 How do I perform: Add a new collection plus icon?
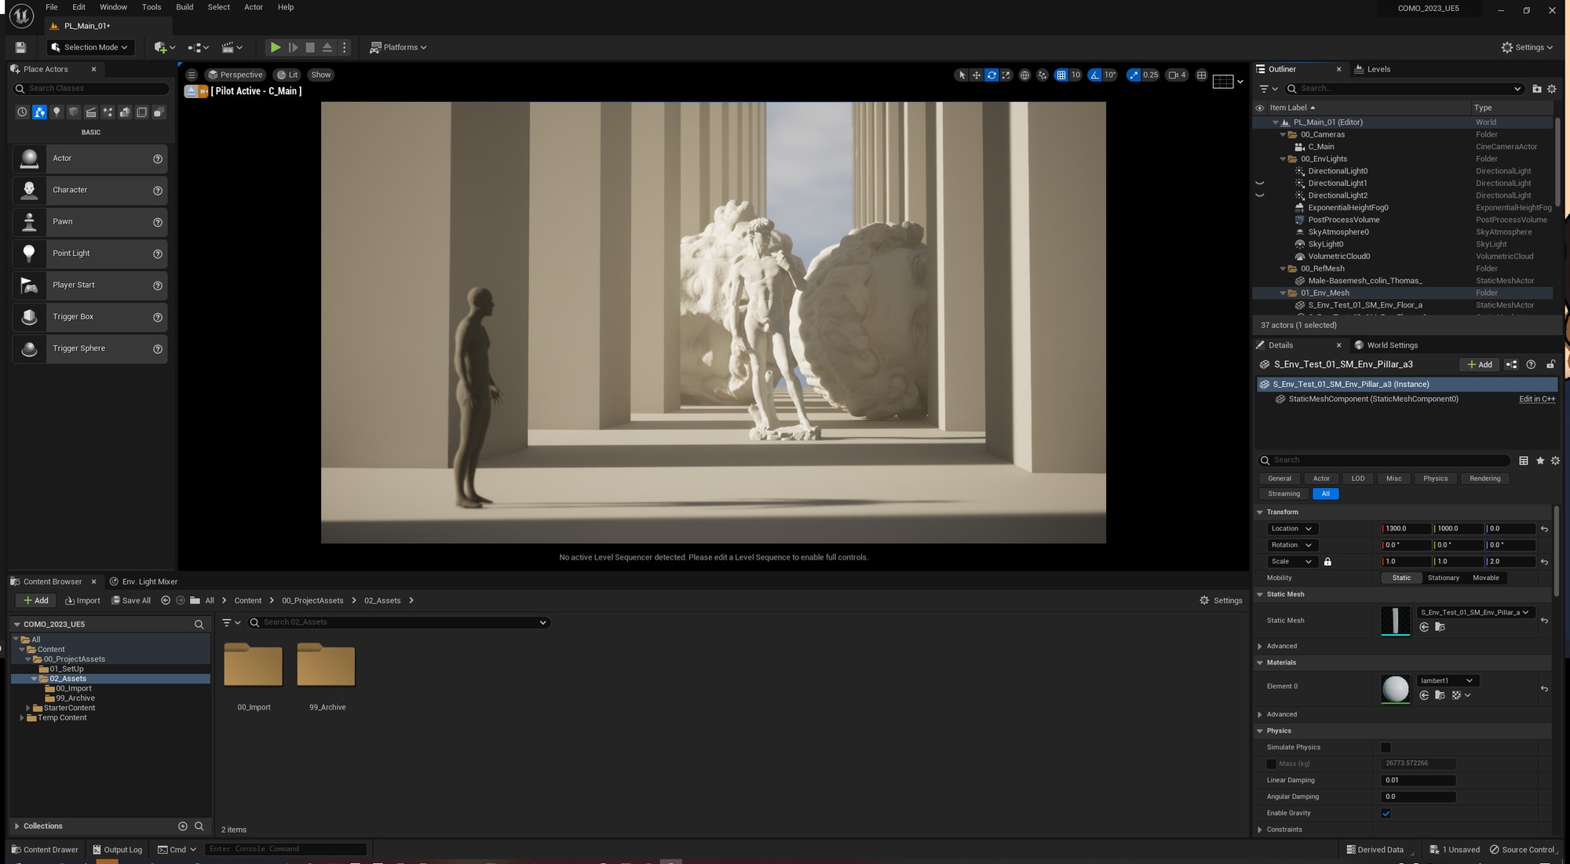183,826
